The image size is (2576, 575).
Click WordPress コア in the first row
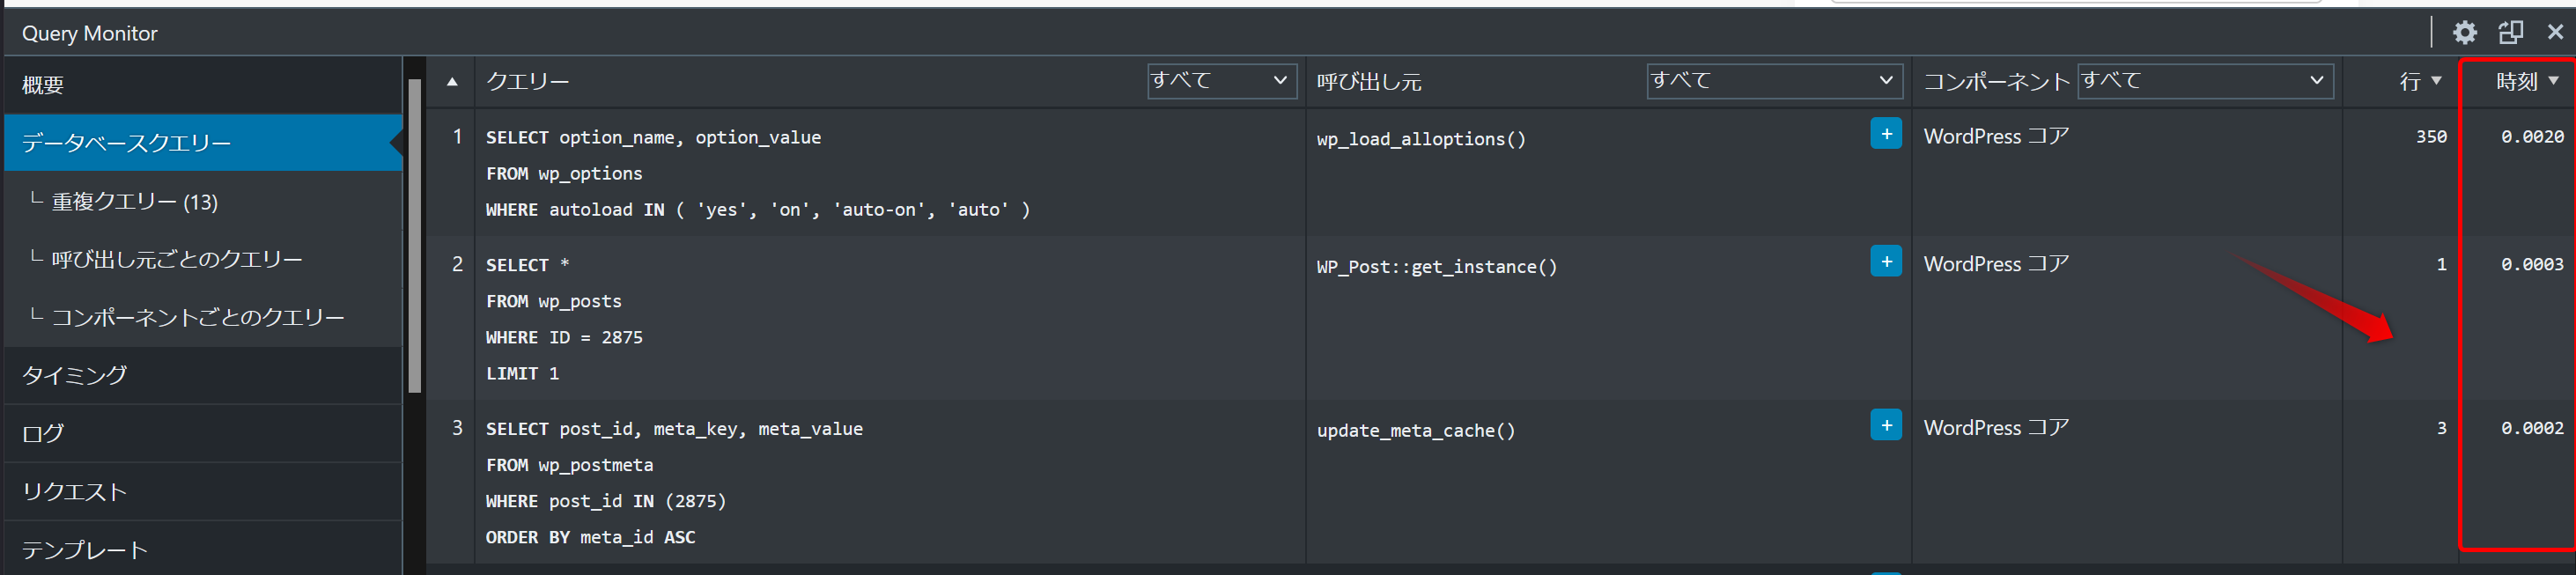coord(1996,137)
